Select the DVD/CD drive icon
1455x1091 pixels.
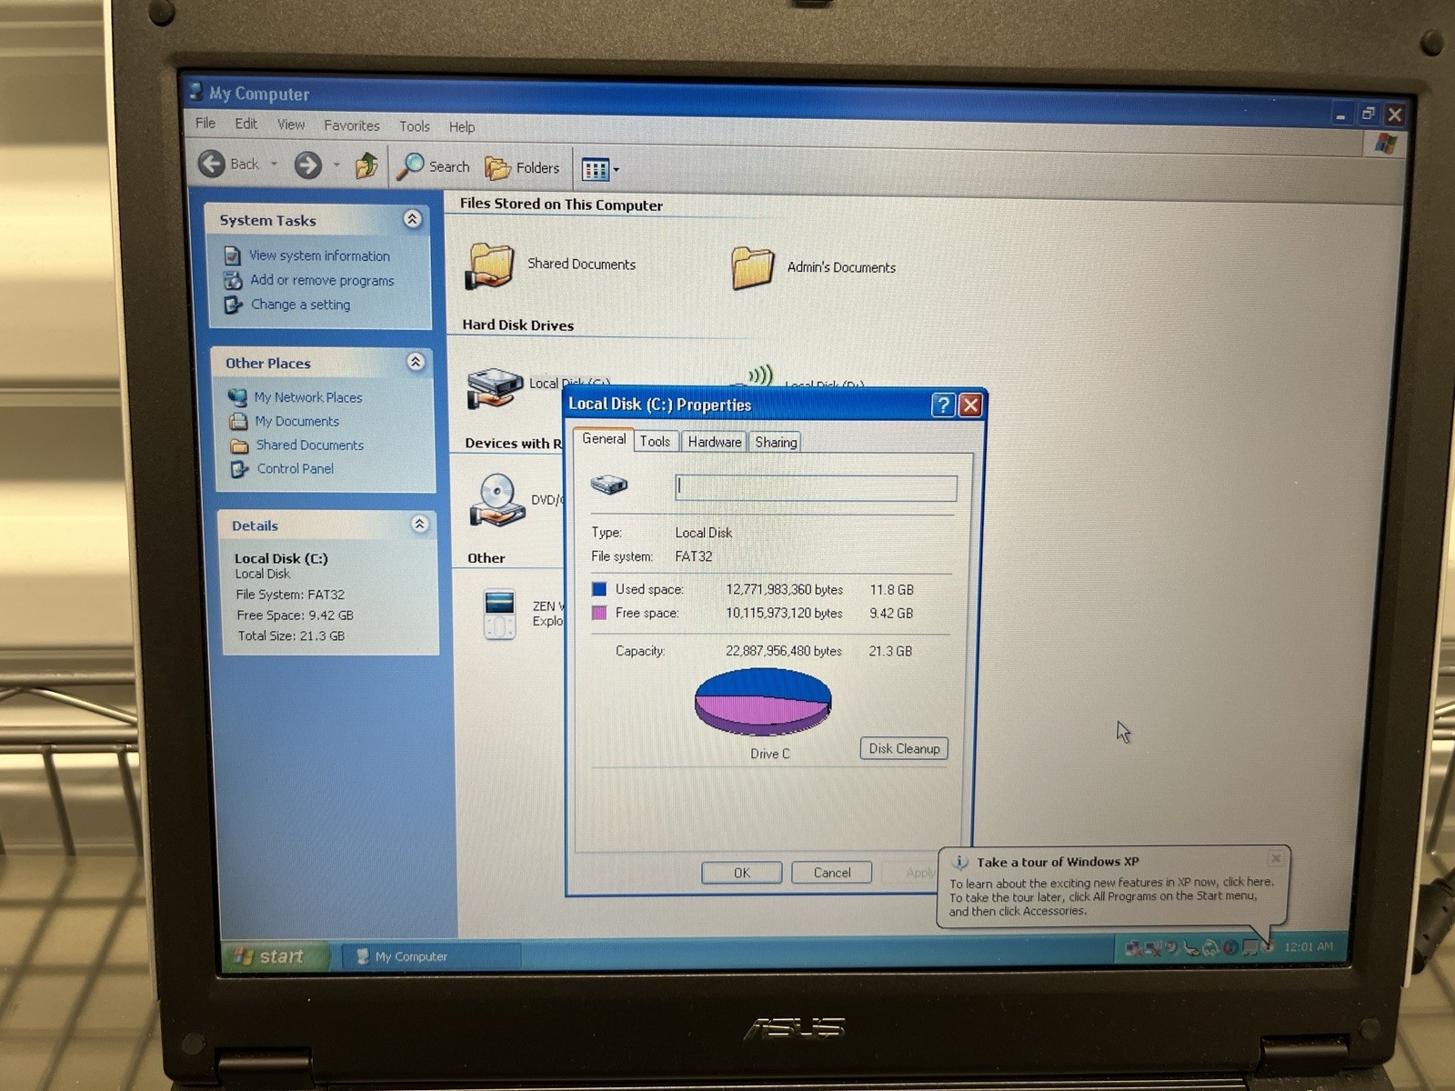497,500
